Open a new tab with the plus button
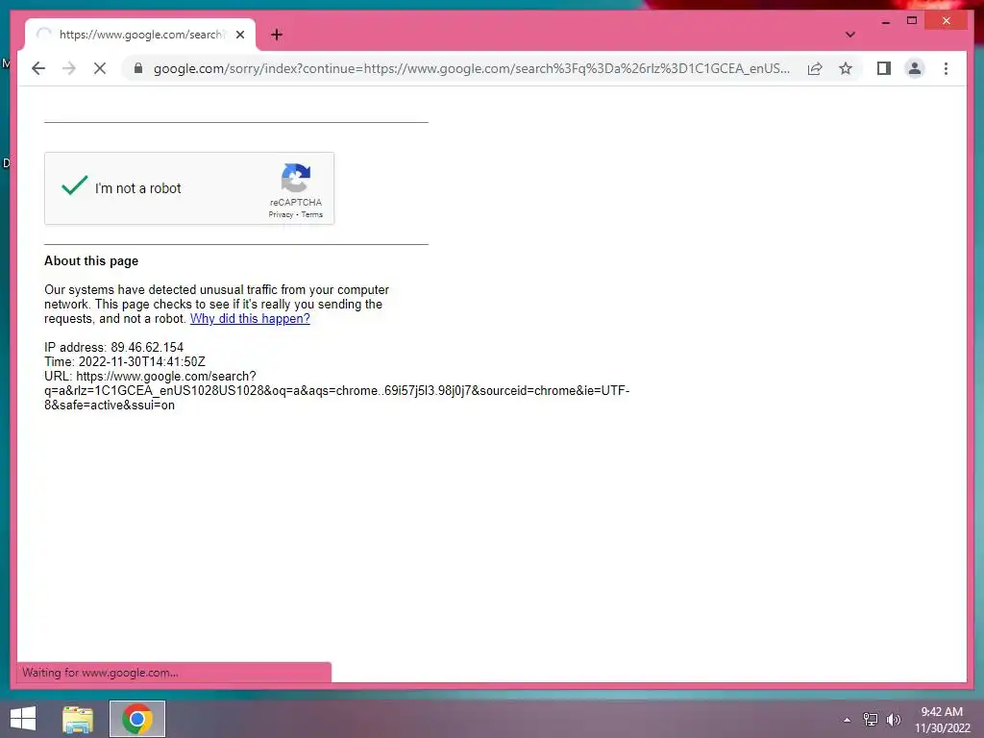The width and height of the screenshot is (984, 738). coord(277,35)
